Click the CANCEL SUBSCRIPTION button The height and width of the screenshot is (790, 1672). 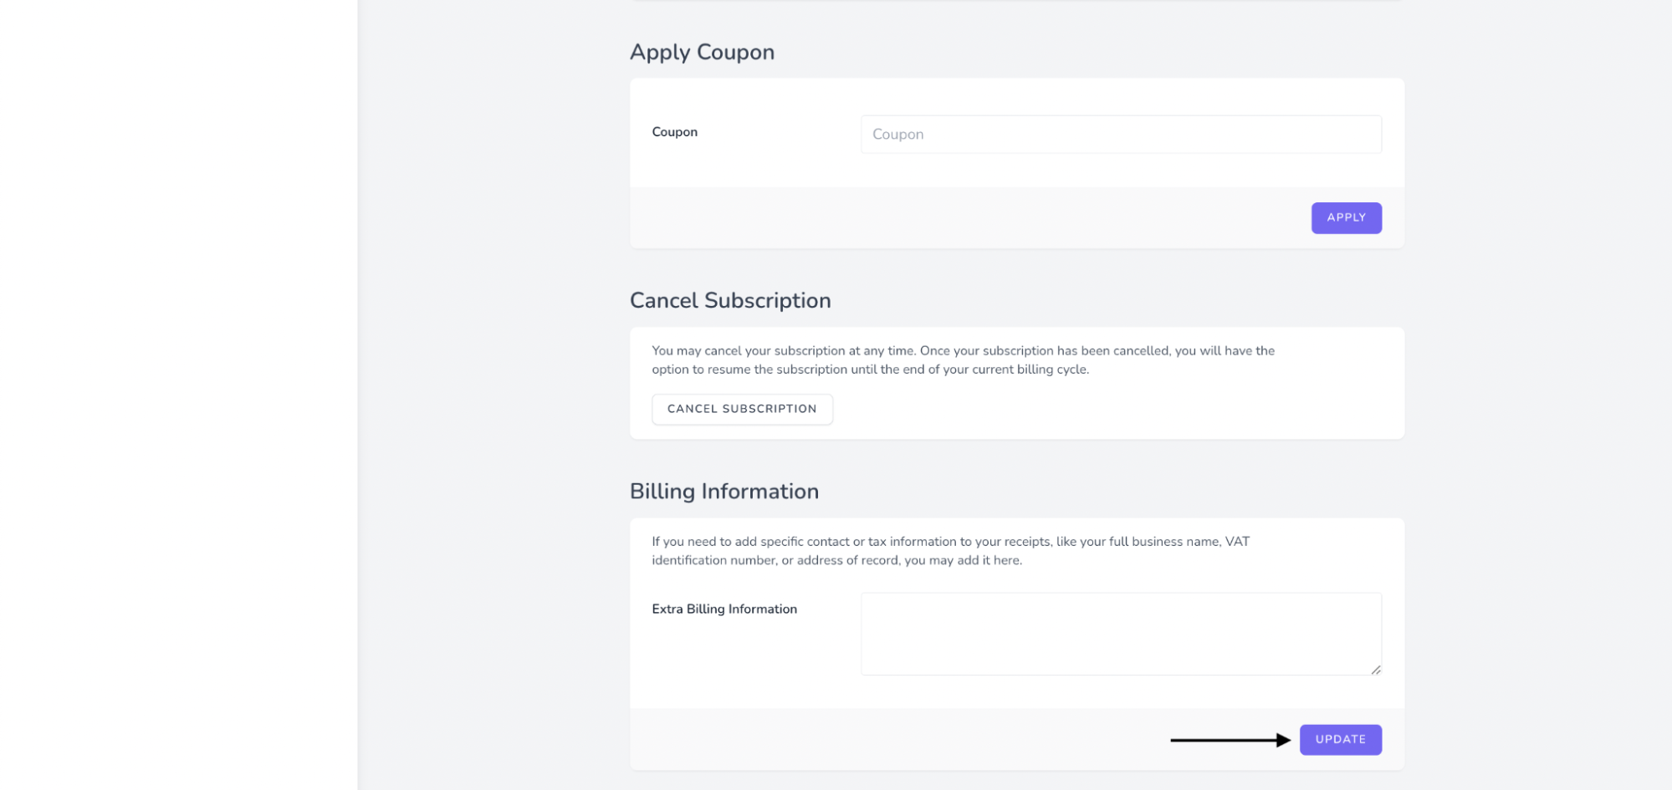pos(741,409)
